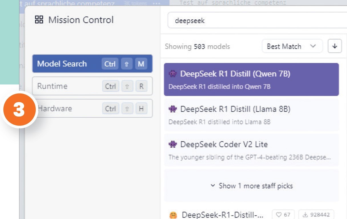
Task: Select DeepSeek R1 Distill (Qwen 7B) model
Action: tap(251, 79)
